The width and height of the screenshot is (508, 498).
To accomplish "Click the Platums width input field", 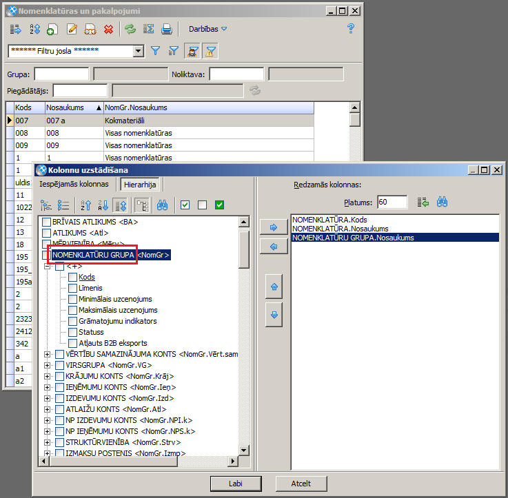I will coord(392,203).
